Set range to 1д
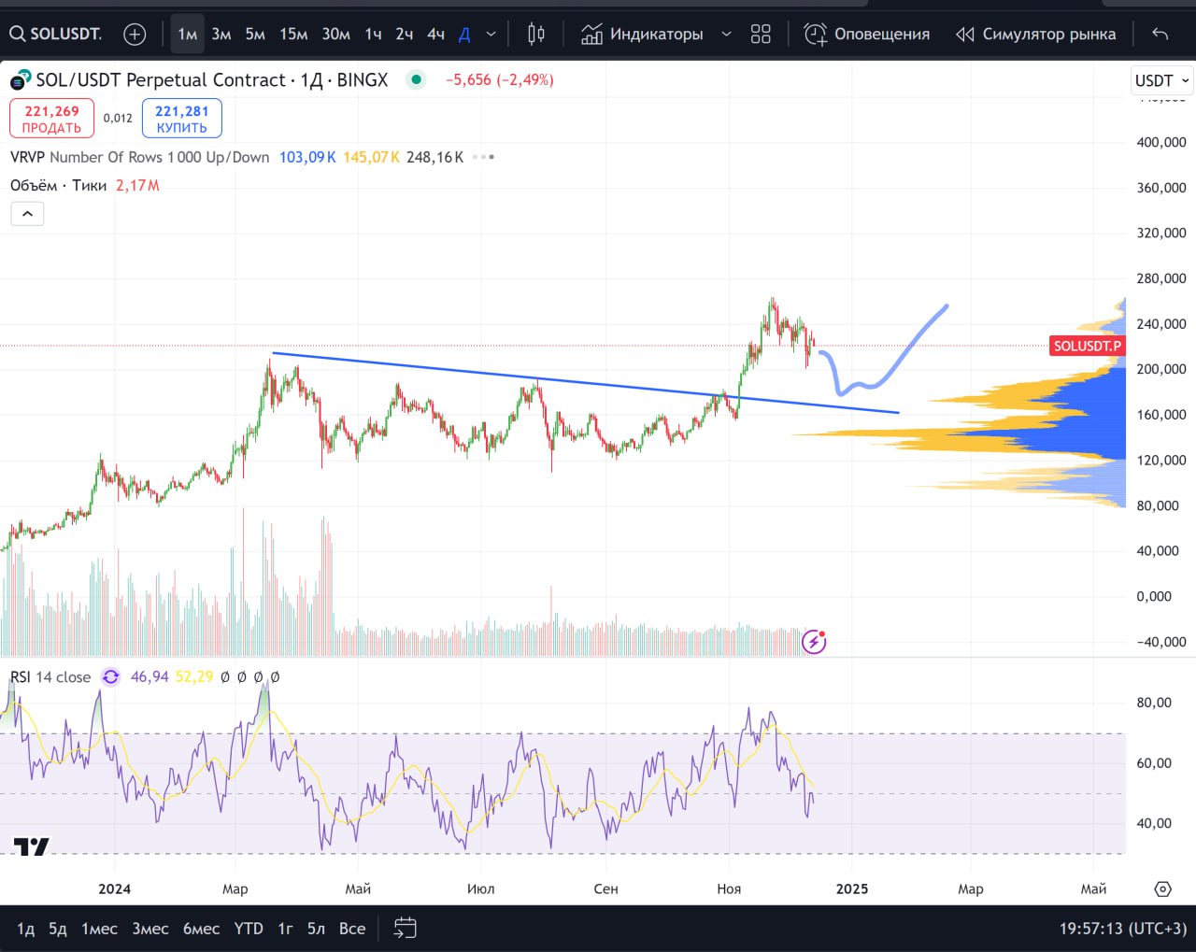 (x=26, y=929)
